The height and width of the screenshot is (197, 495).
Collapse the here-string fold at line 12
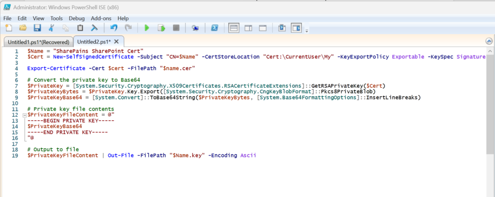click(25, 115)
